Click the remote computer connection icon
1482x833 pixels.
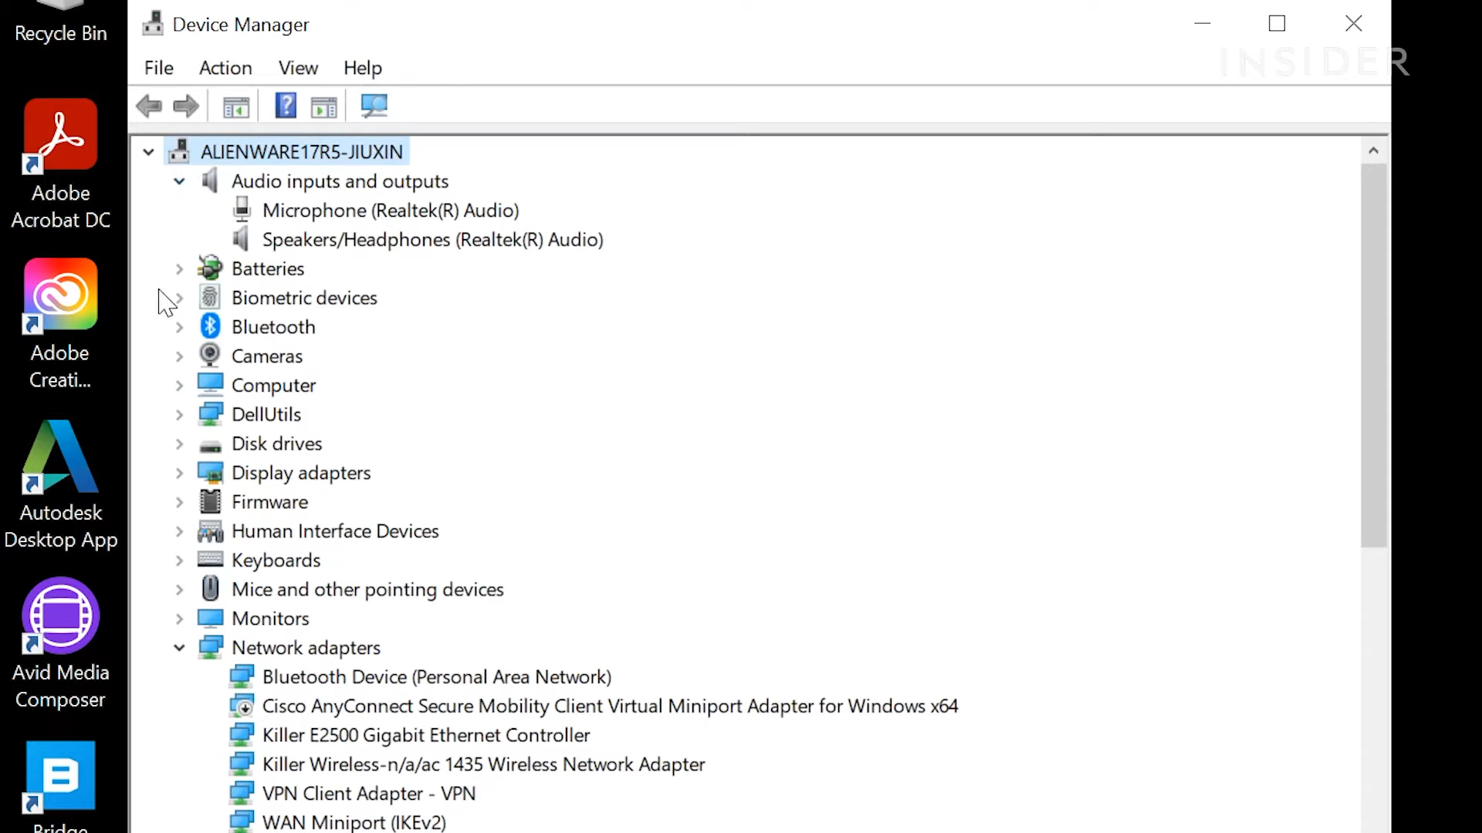pos(374,105)
